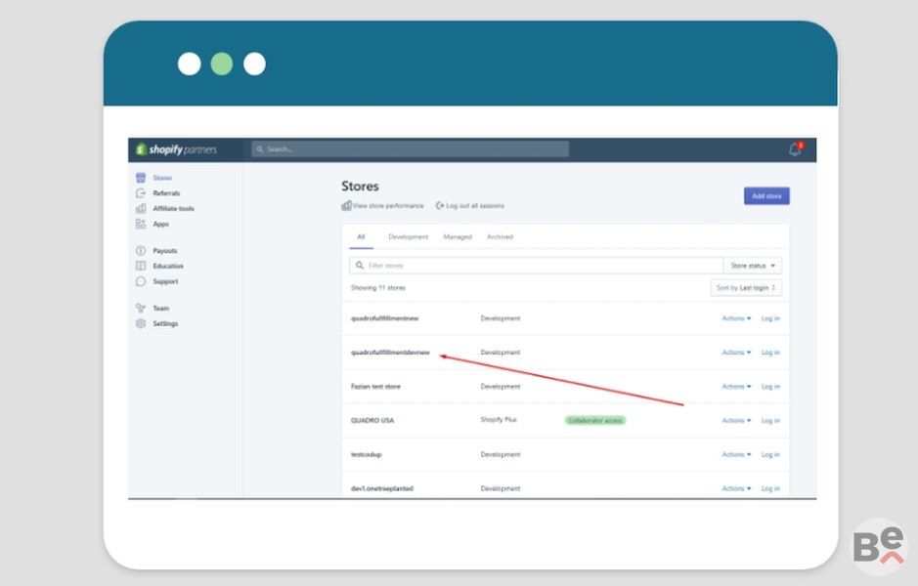Open Actions for quadrofullfillmentnew
Viewport: 918px width, 586px height.
(x=736, y=318)
